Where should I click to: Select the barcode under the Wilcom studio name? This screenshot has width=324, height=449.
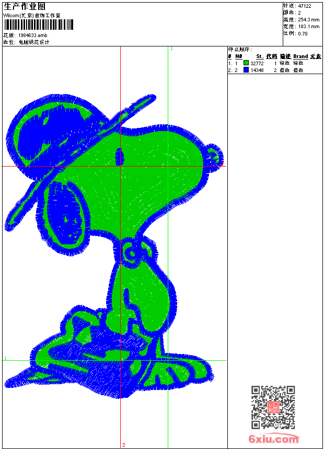[39, 25]
